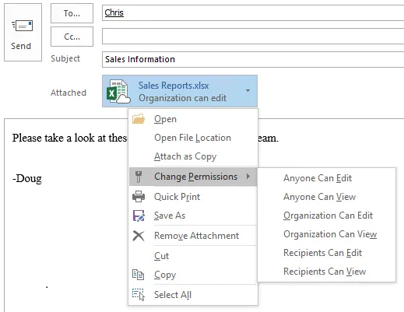Click the Select All cursor icon

139,294
